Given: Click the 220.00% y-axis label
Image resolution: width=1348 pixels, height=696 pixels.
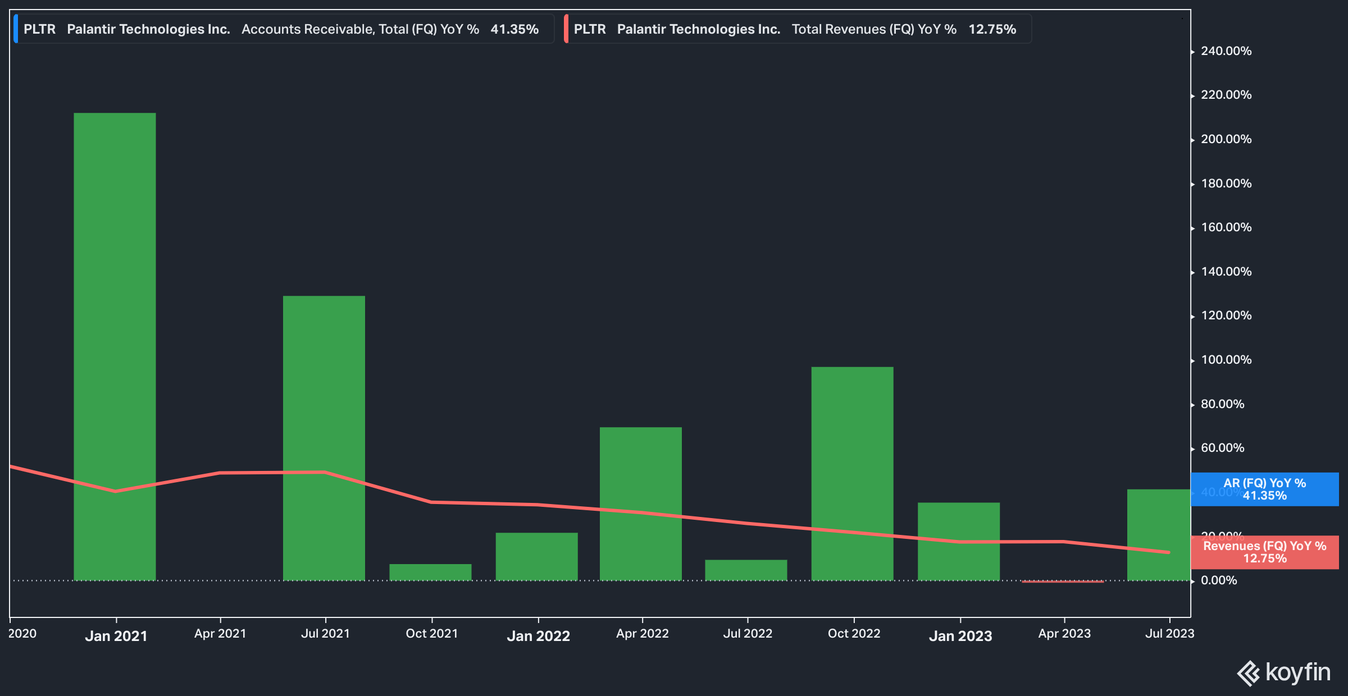Looking at the screenshot, I should 1226,95.
